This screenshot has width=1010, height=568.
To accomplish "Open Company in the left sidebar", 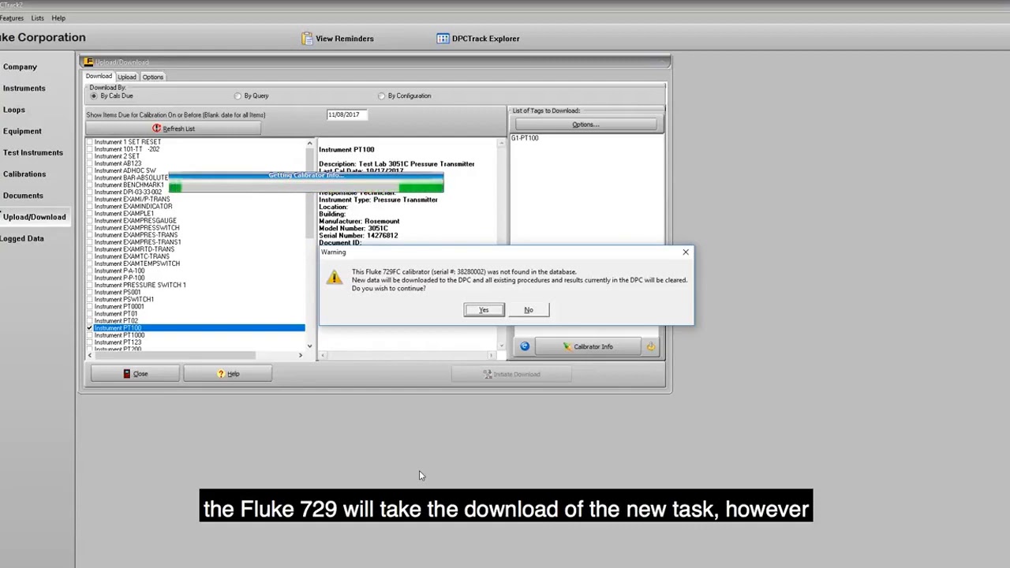I will point(20,67).
